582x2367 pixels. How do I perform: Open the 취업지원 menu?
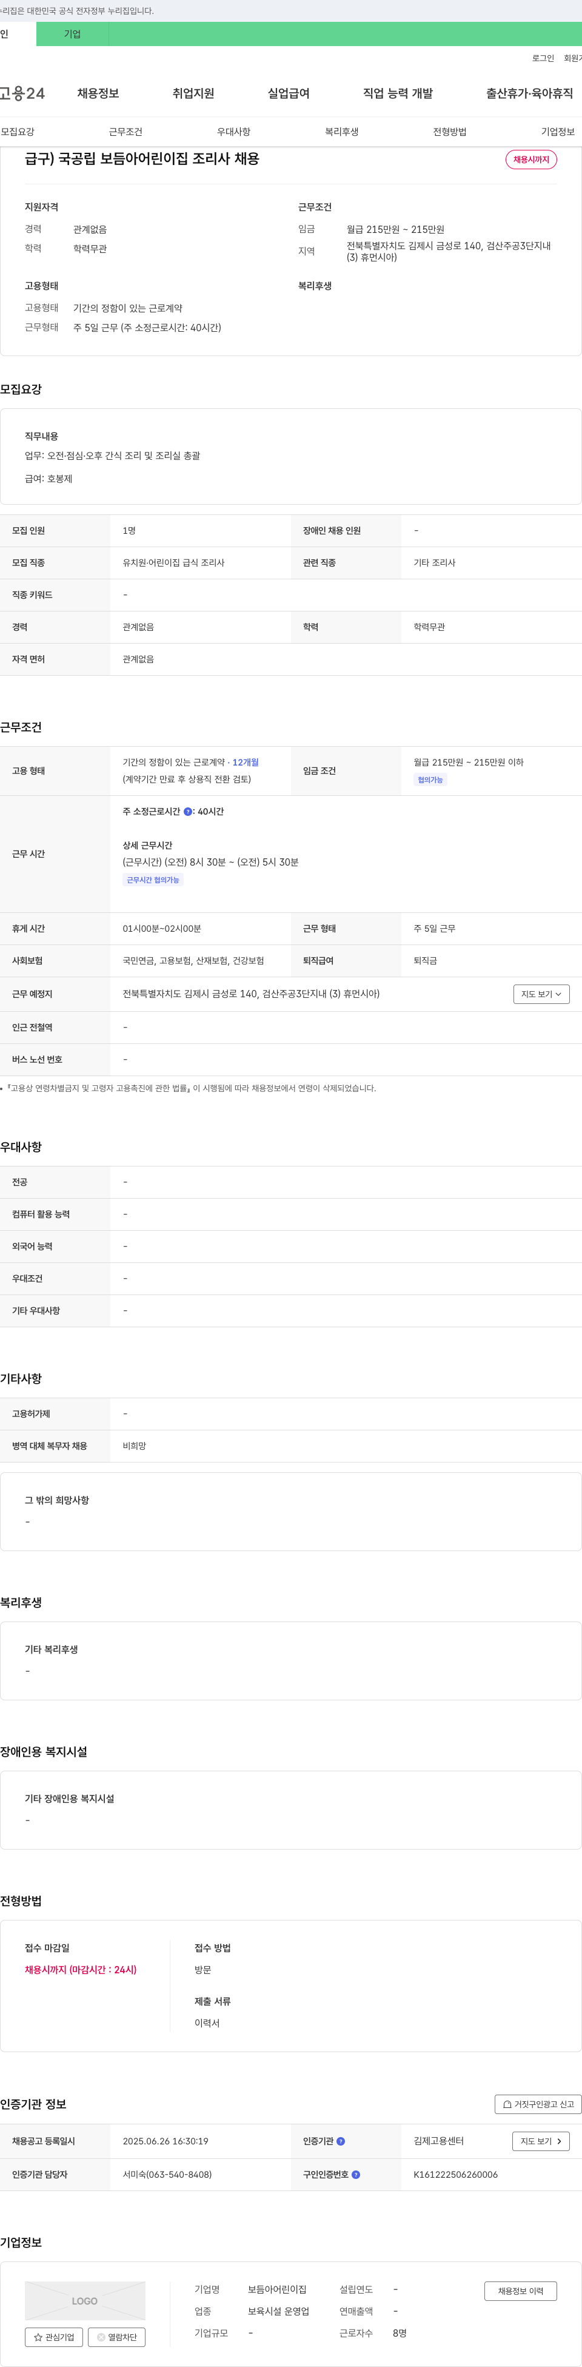click(x=193, y=93)
